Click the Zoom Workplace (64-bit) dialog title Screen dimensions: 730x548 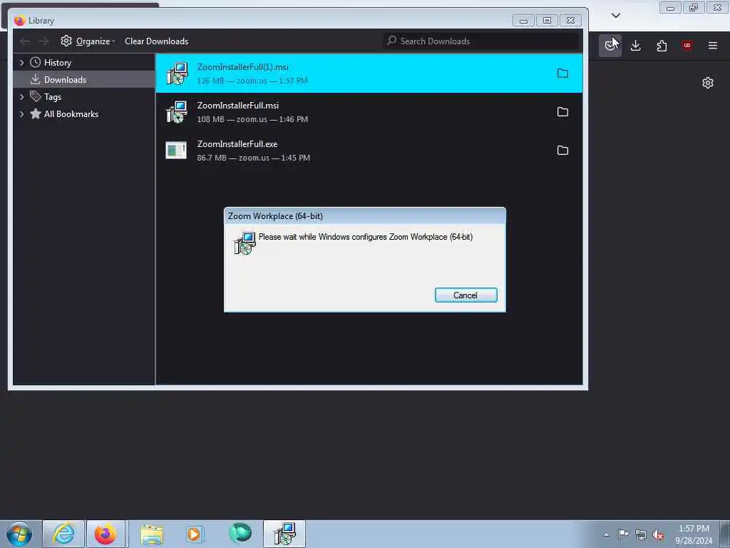[275, 216]
